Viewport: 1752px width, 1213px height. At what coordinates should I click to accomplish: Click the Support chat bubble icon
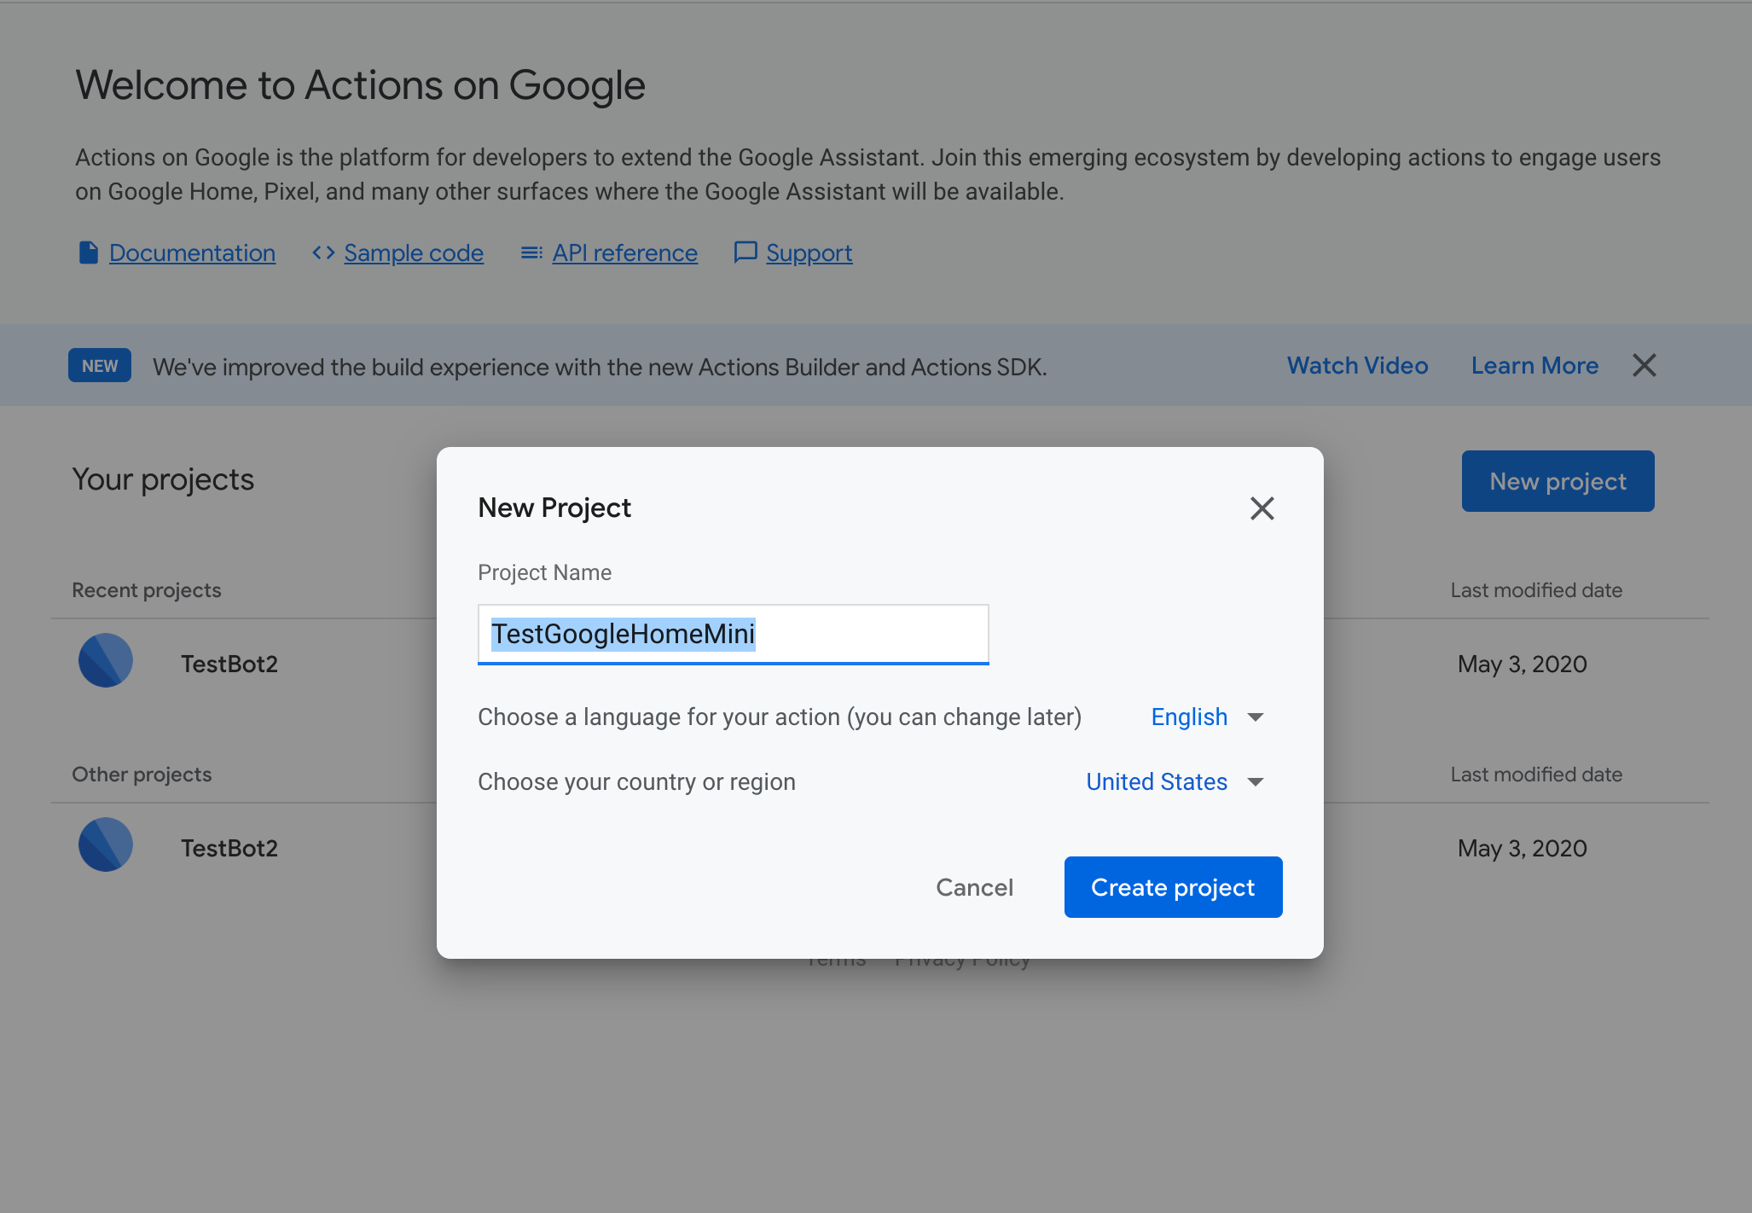pyautogui.click(x=744, y=252)
